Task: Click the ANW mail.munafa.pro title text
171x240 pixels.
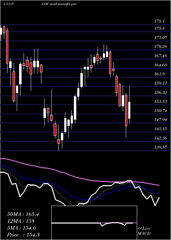Action: [58, 4]
